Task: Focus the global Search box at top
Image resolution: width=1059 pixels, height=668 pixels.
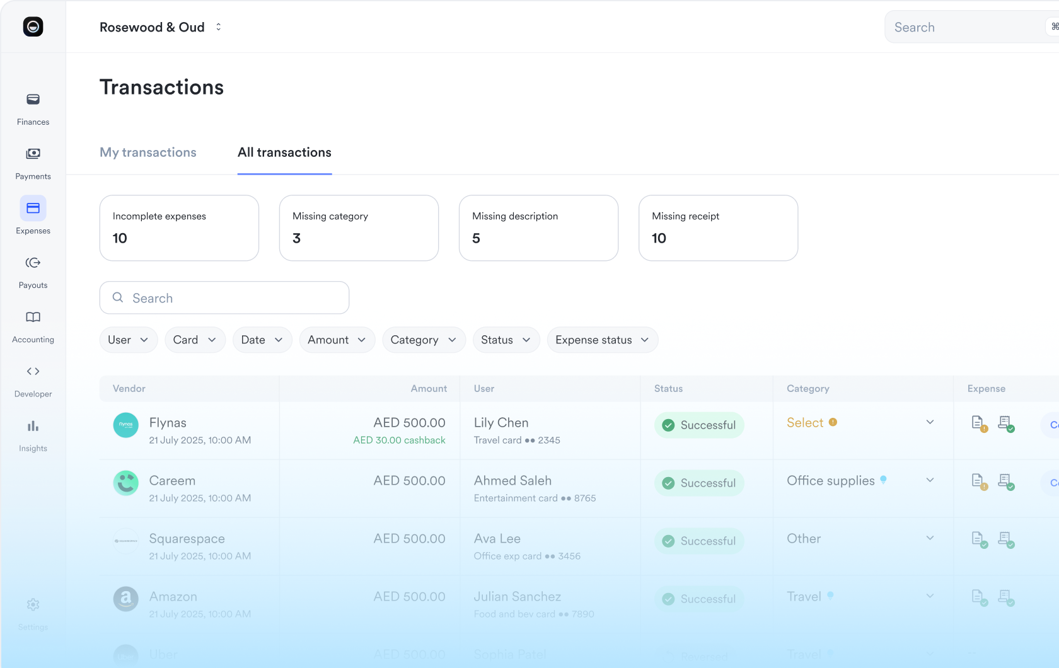Action: point(971,27)
